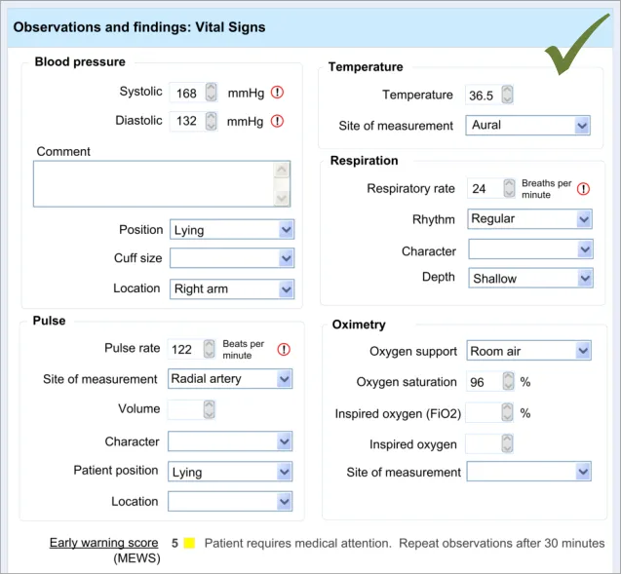
Task: Click the Pulse rate input field
Action: click(183, 349)
